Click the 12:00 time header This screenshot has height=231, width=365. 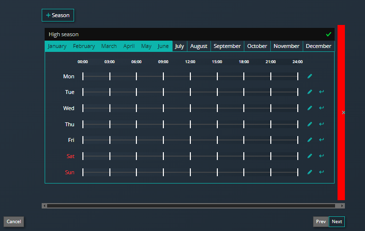coord(190,62)
